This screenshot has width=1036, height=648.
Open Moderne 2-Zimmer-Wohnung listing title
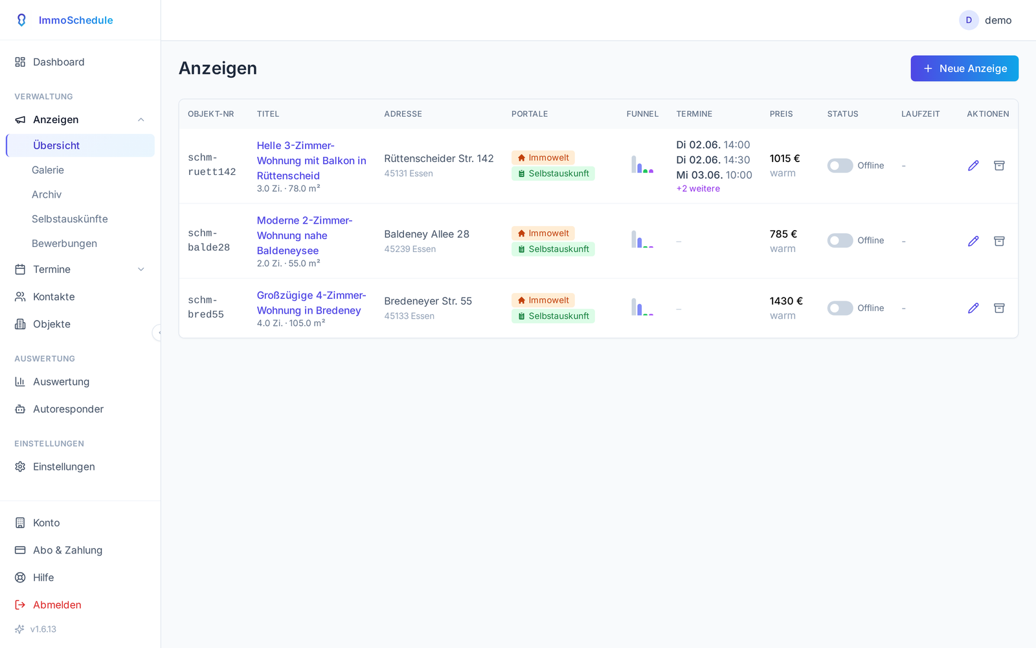(304, 235)
